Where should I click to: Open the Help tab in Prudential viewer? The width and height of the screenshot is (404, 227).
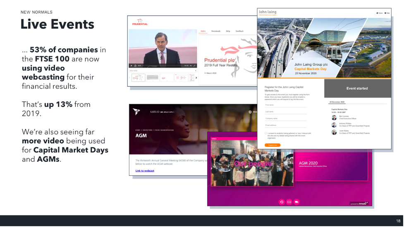(228, 31)
